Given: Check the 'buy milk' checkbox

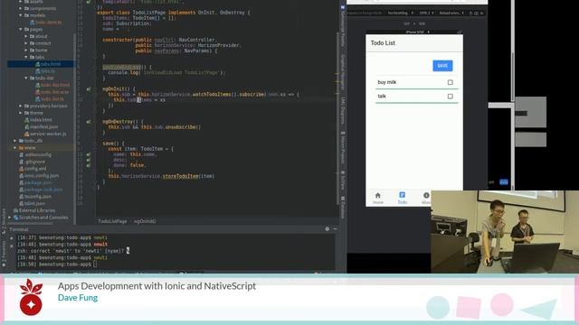Looking at the screenshot, I should [x=451, y=82].
